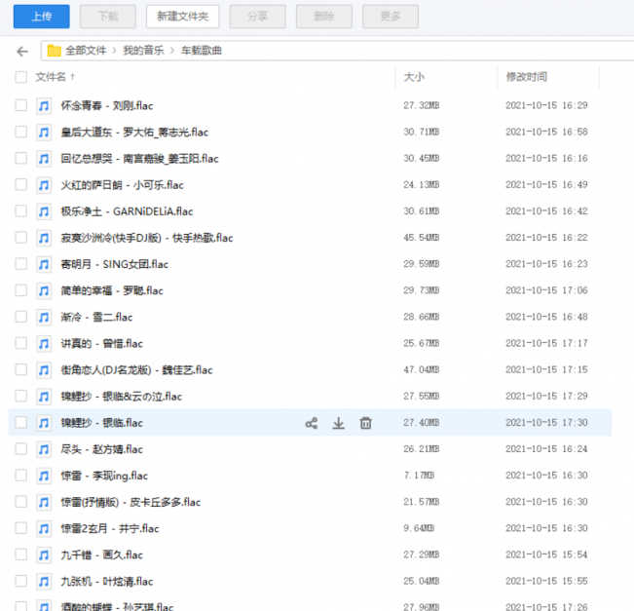Click music icon of 渐冷 - 雪二.flac

pyautogui.click(x=44, y=318)
